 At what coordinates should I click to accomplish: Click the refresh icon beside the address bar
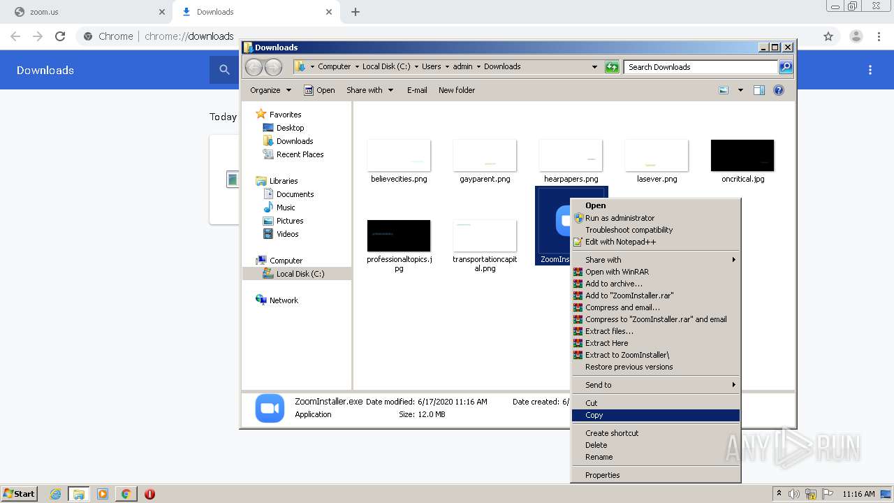(x=612, y=67)
